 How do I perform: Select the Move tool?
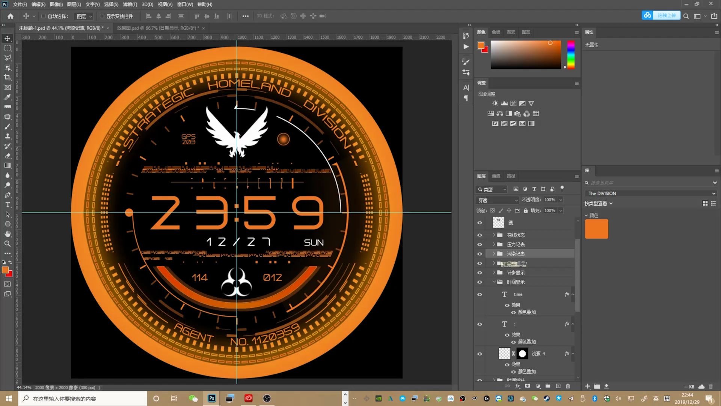pos(8,38)
